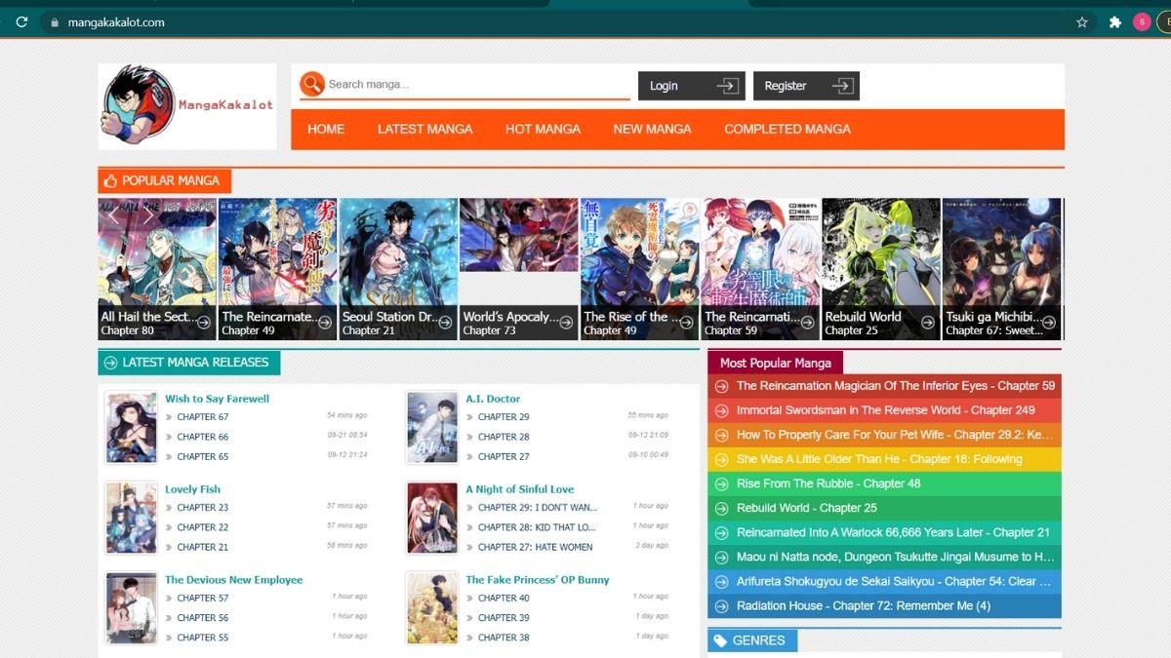Open A.I. Doctor Chapter 29
The height and width of the screenshot is (658, 1171).
(504, 417)
